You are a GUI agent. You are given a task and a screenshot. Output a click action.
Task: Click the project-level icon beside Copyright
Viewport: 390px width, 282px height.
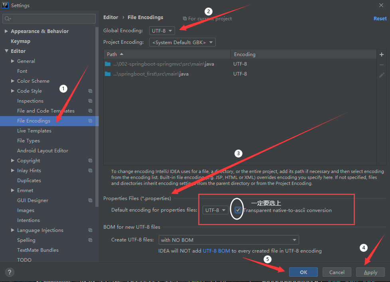(x=90, y=160)
